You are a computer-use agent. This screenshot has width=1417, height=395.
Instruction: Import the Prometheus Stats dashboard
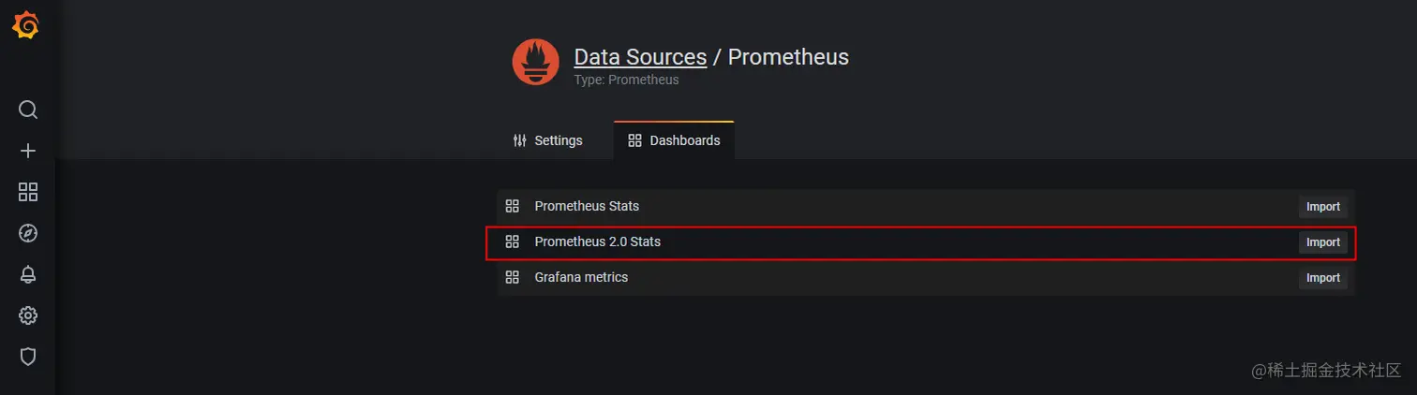pos(1322,207)
